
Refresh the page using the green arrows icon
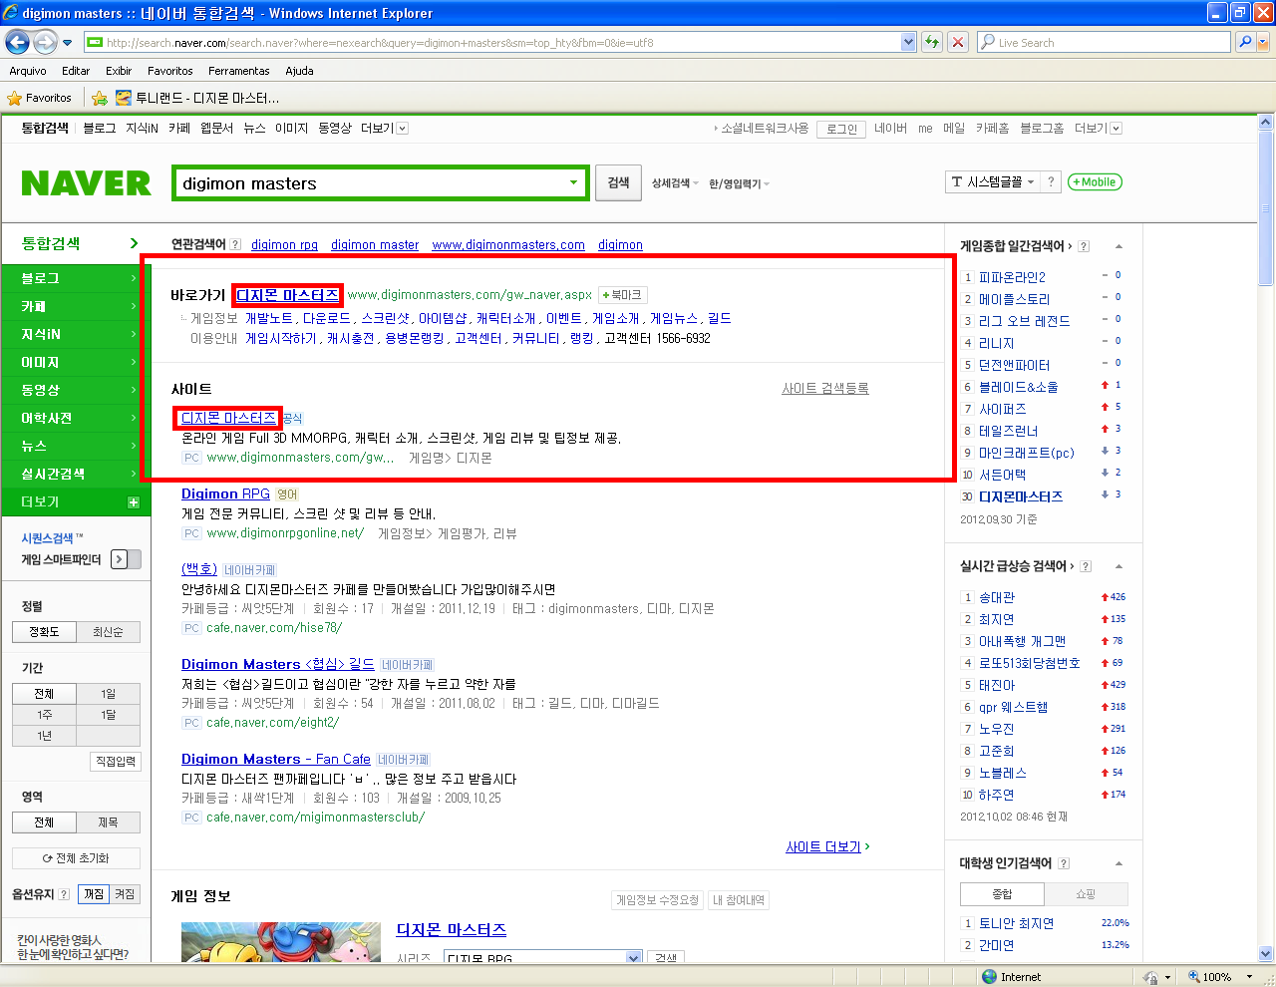tap(932, 42)
